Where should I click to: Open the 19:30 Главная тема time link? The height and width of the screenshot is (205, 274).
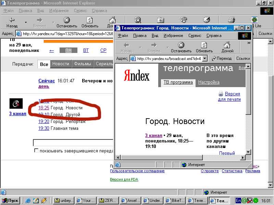[44, 128]
